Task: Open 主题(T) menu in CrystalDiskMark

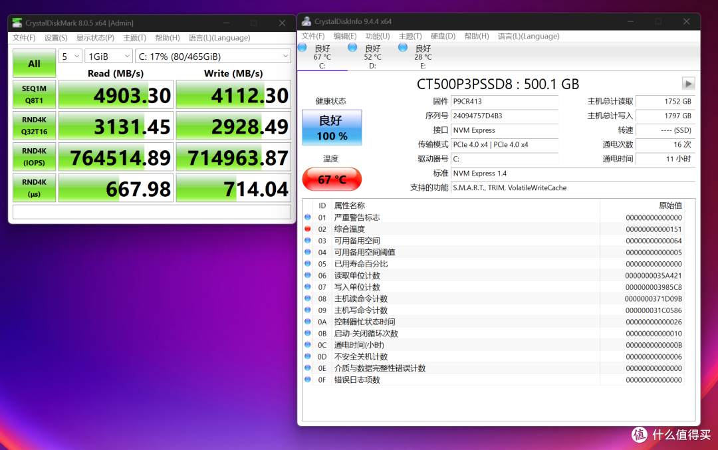Action: [x=134, y=37]
